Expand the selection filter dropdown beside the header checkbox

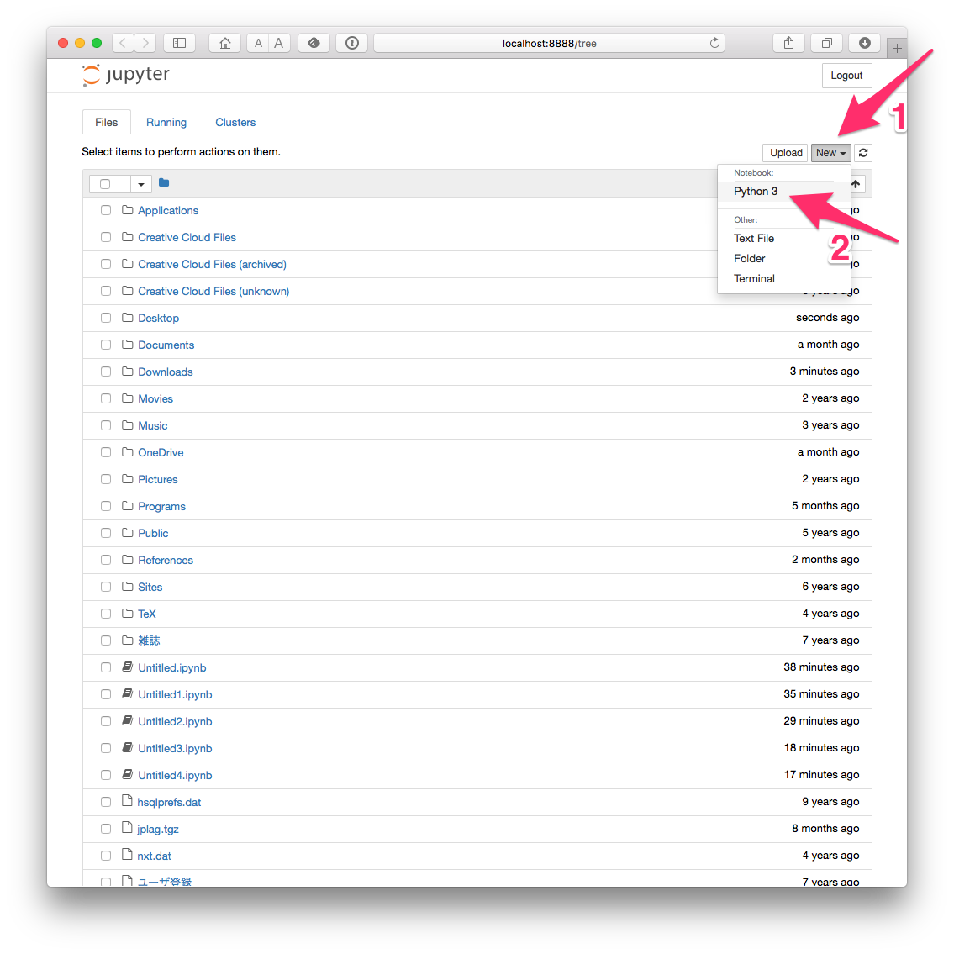tap(140, 182)
